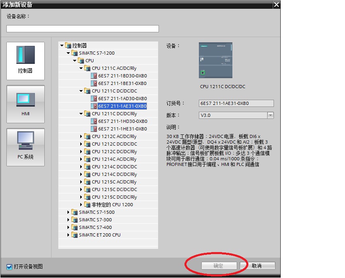
Task: Collapse the SIMATIC S7-1200 node
Action: point(68,53)
